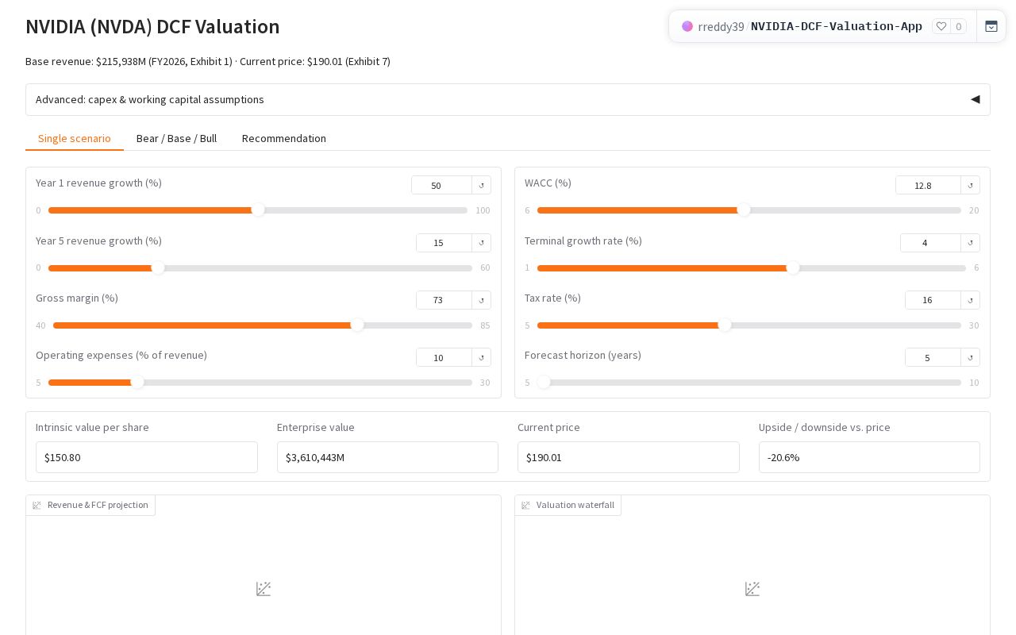Click the 'Tax rate (%)' label
The height and width of the screenshot is (635, 1016).
pyautogui.click(x=552, y=298)
